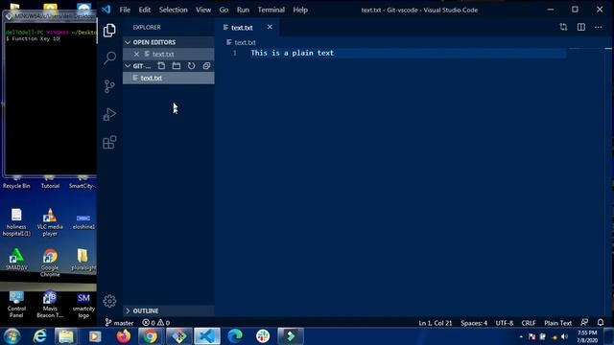Open the Explorer view in the activity bar

coord(109,30)
